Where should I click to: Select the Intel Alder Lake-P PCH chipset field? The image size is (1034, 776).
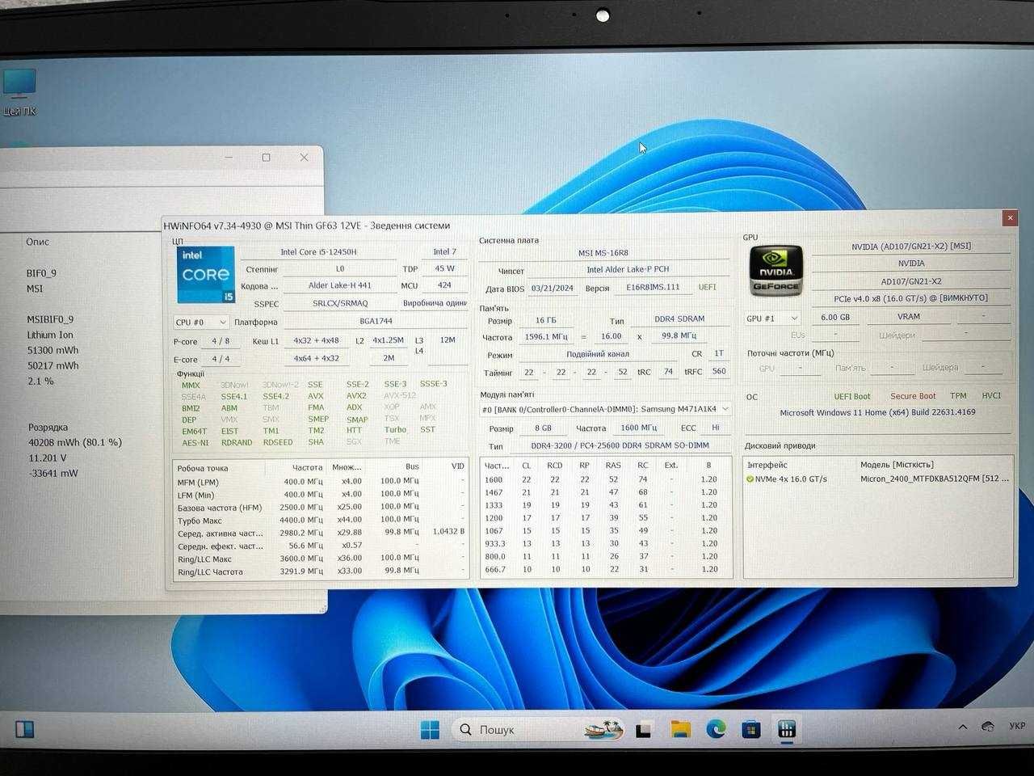(628, 270)
